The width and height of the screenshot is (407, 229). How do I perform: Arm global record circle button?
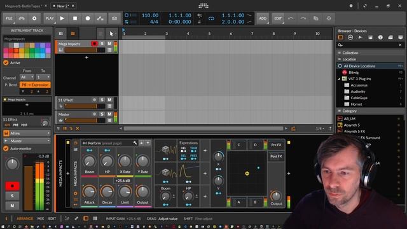pos(88,18)
